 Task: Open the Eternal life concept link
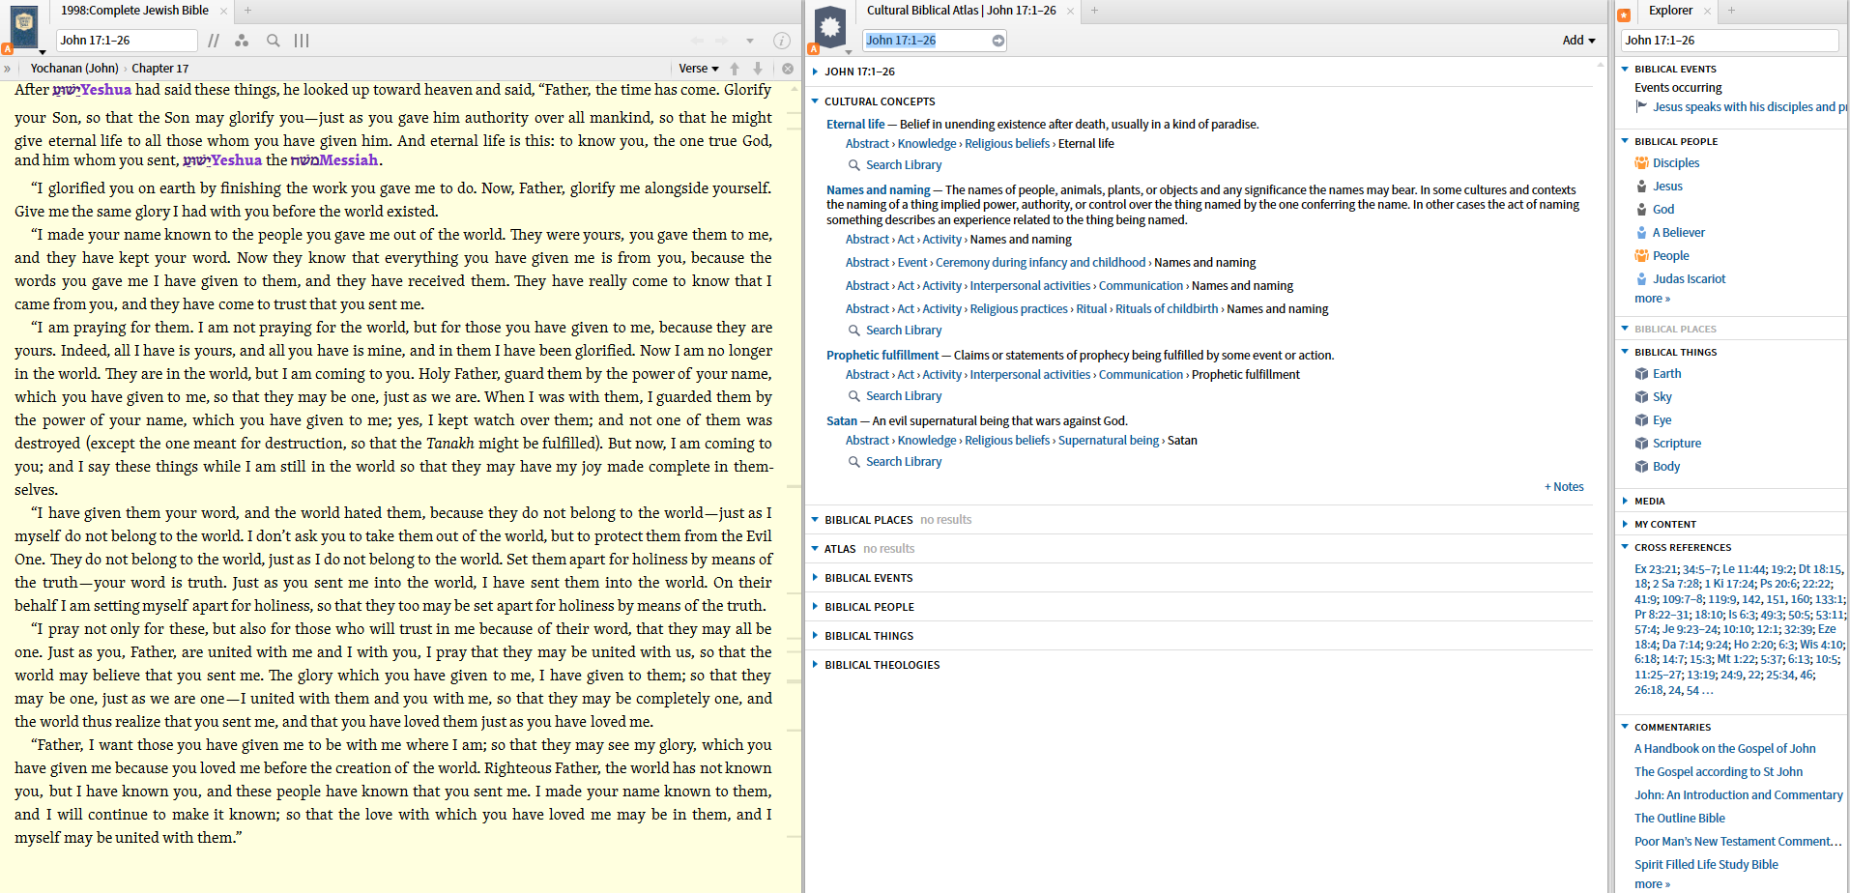(x=855, y=125)
